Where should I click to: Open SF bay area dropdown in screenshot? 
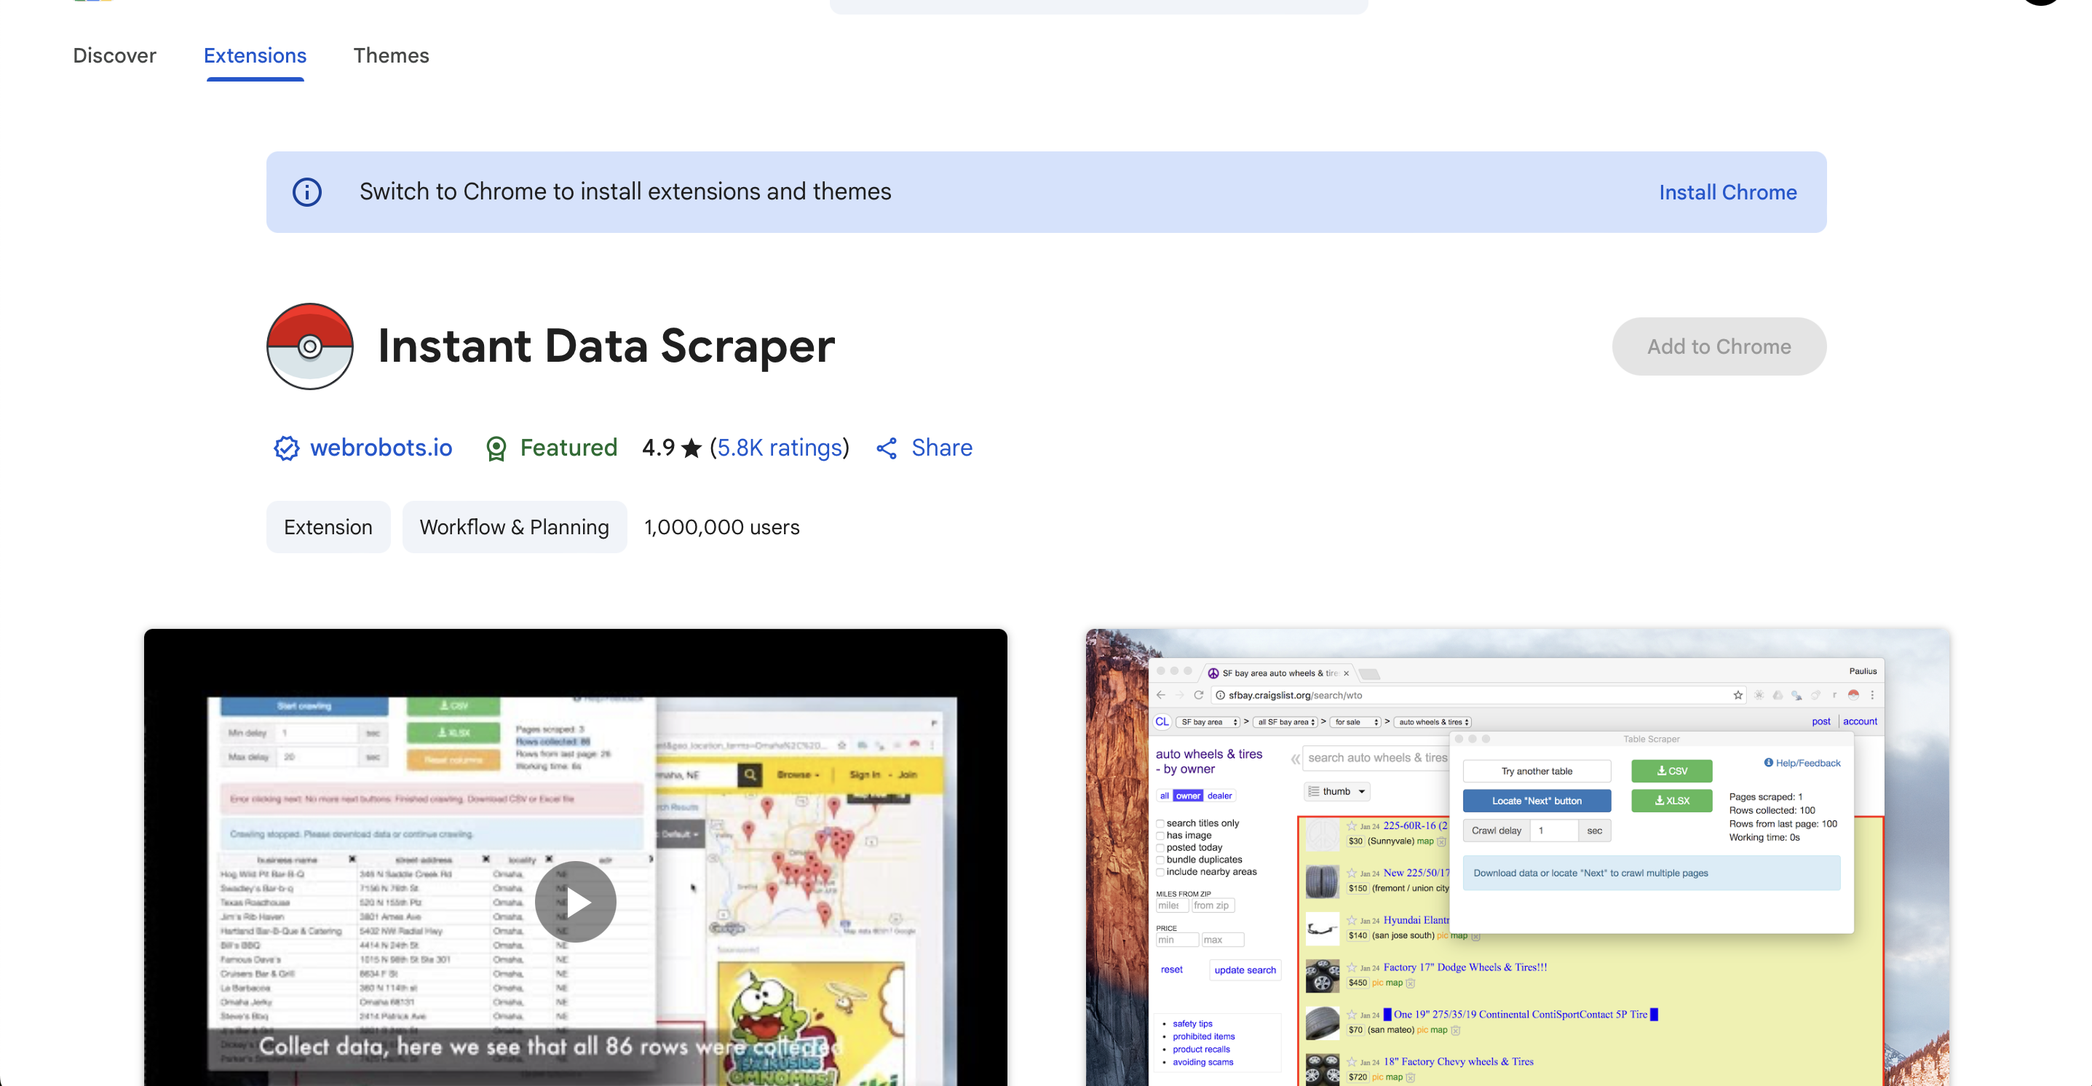pyautogui.click(x=1208, y=722)
